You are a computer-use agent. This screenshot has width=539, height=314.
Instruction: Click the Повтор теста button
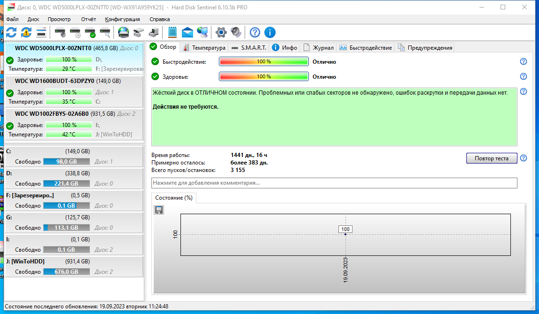492,158
